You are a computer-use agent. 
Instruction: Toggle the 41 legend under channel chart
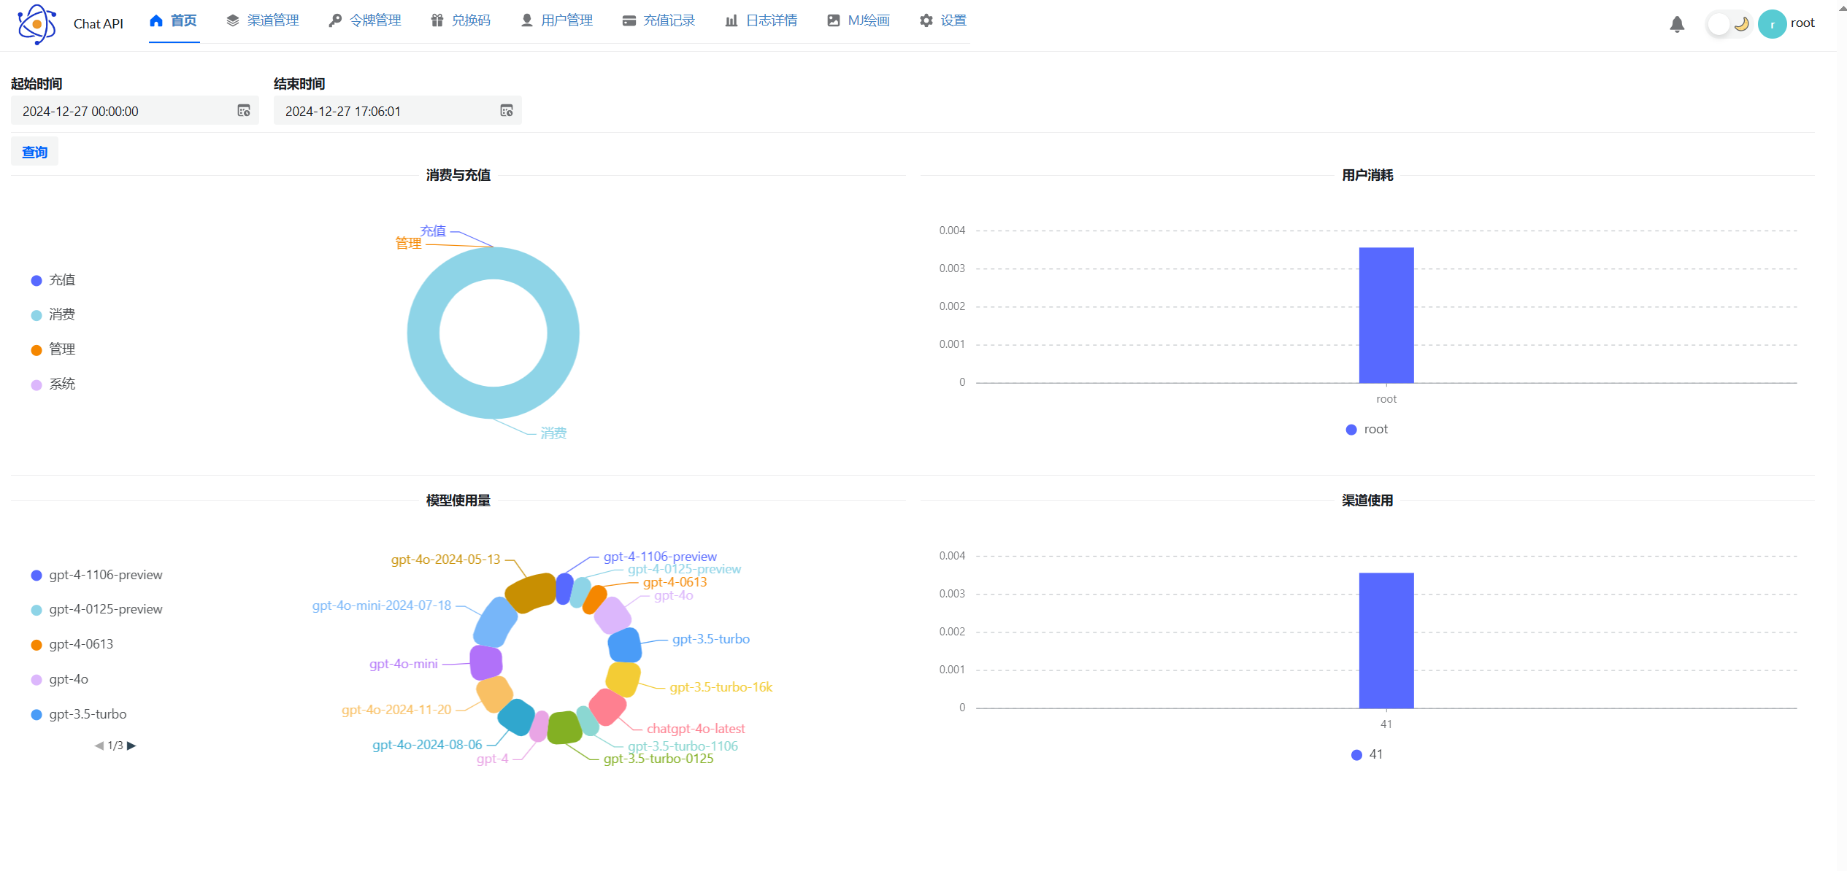point(1367,754)
